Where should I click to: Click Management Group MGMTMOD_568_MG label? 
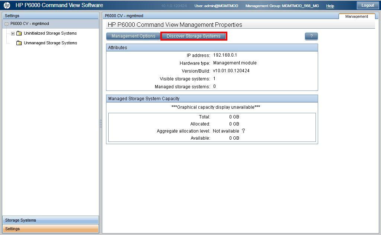pos(282,6)
